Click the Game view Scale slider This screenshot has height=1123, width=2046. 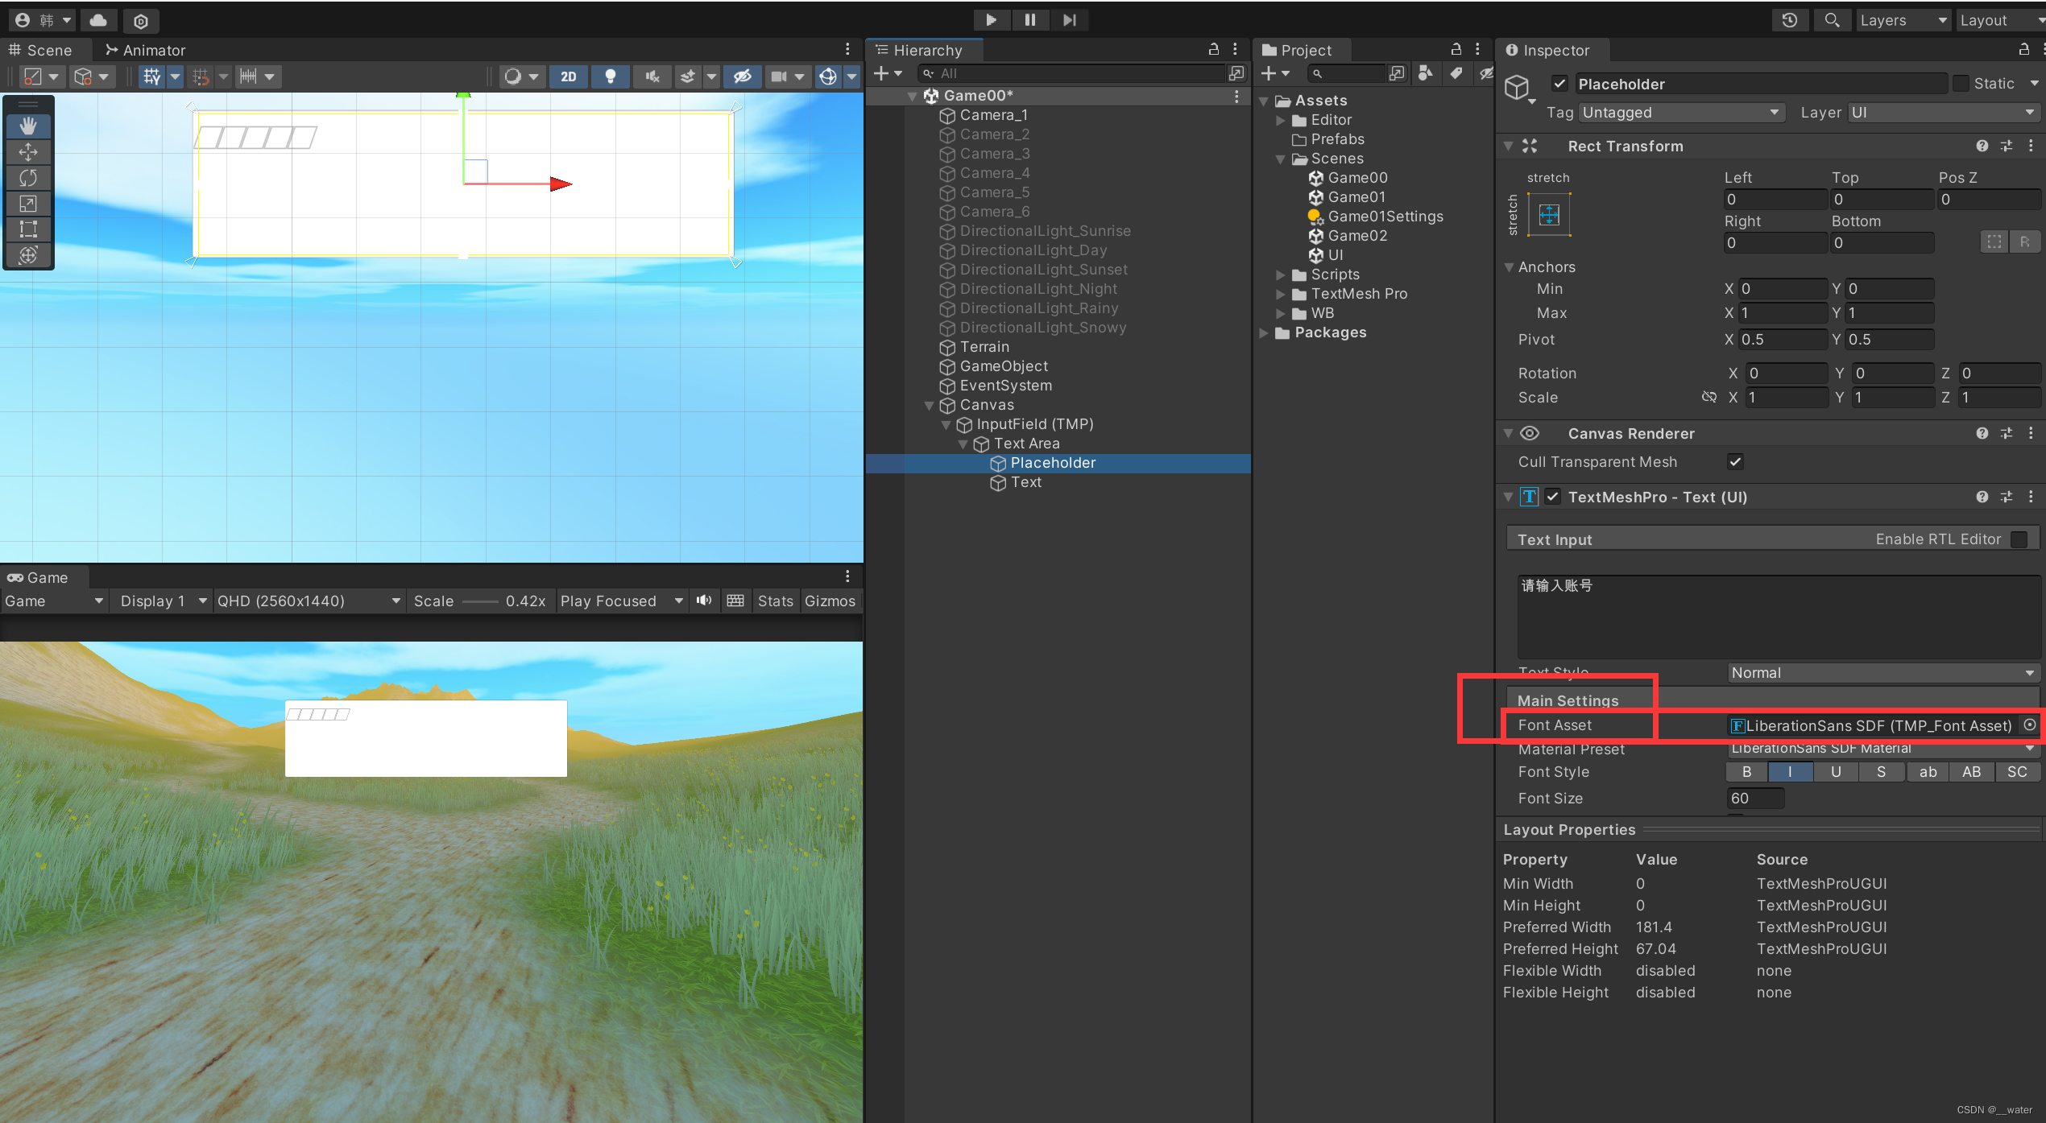tap(480, 601)
